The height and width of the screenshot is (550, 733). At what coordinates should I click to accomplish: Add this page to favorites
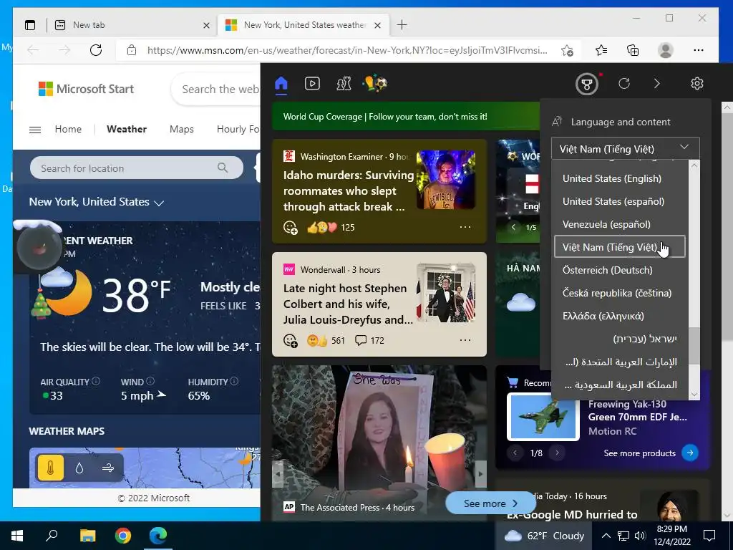567,50
